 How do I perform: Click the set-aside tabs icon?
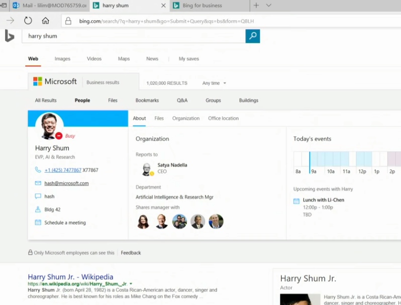(x=4, y=5)
